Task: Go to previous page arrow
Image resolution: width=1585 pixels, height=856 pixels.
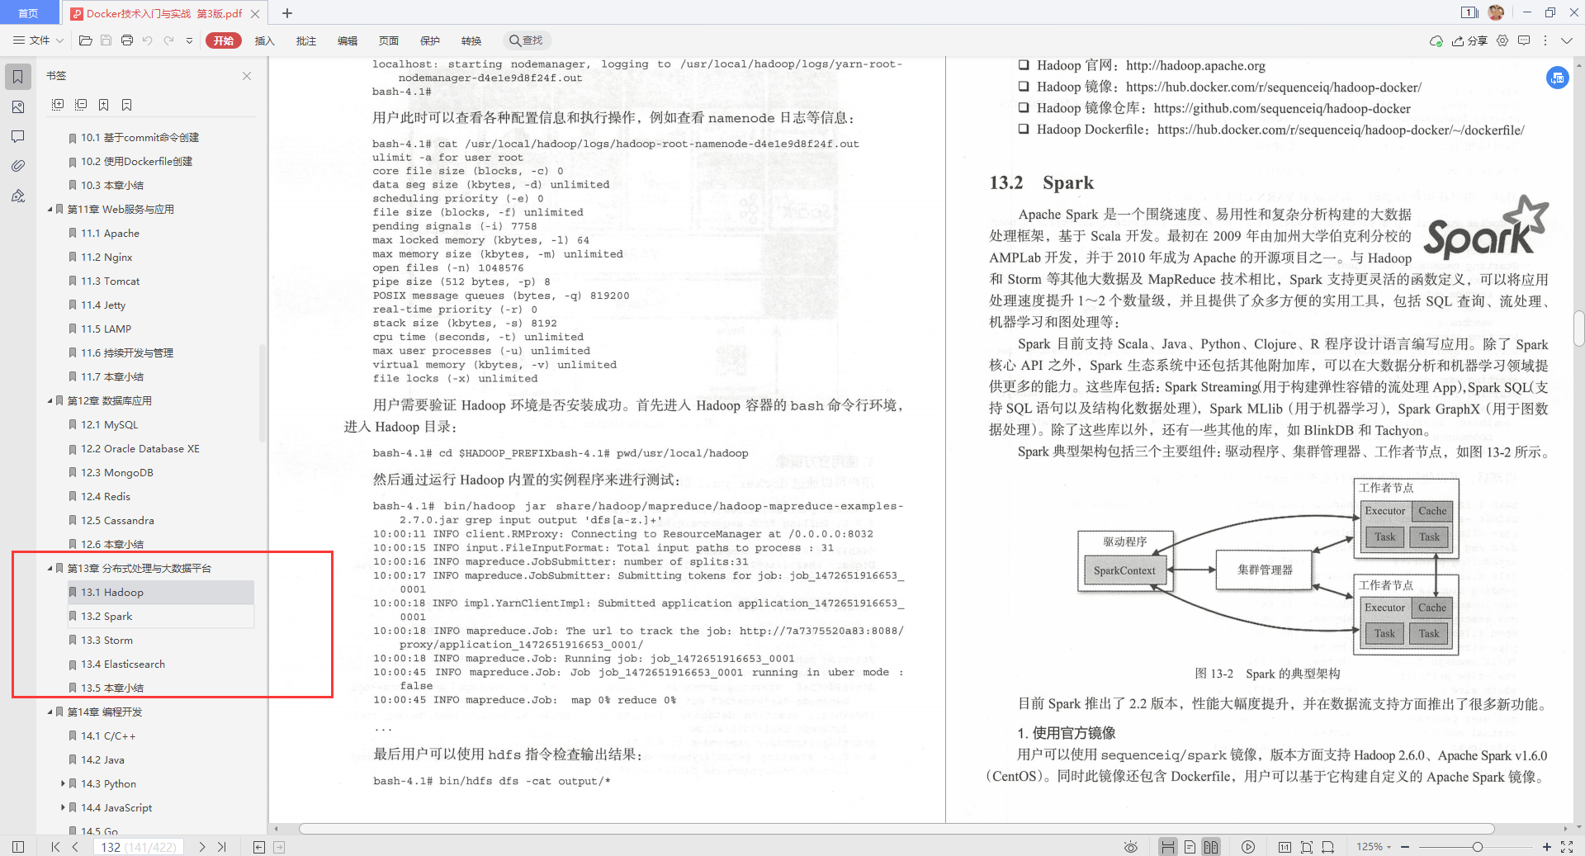Action: (75, 847)
